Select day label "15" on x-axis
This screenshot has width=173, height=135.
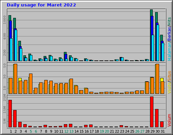point(81,131)
